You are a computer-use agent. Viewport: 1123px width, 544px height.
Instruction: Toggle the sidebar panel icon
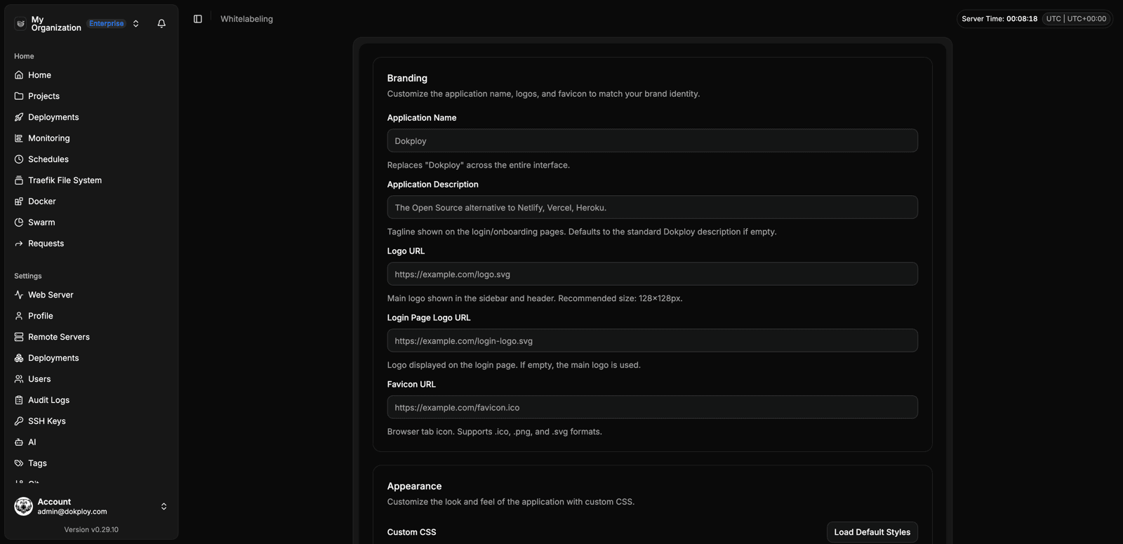tap(198, 19)
